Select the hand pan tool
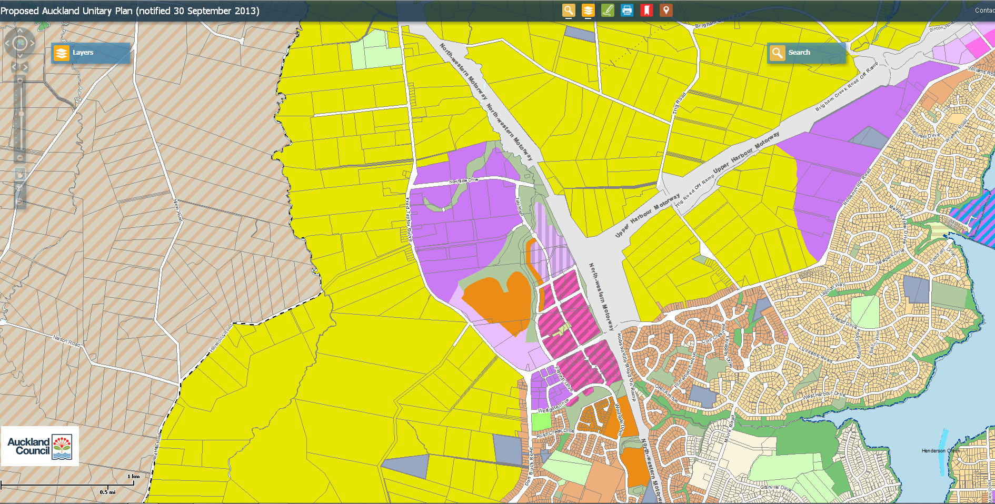Screen dimensions: 995x504 [20, 174]
